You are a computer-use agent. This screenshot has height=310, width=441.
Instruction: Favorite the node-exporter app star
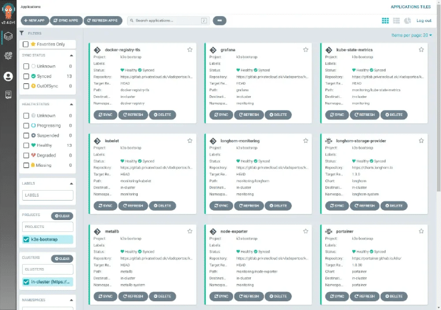pyautogui.click(x=305, y=231)
